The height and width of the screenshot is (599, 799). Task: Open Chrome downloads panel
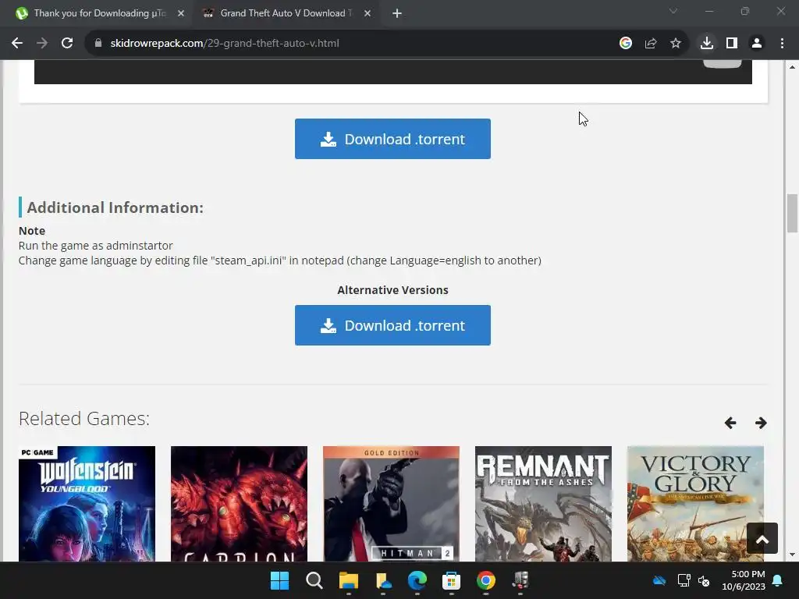pyautogui.click(x=706, y=44)
